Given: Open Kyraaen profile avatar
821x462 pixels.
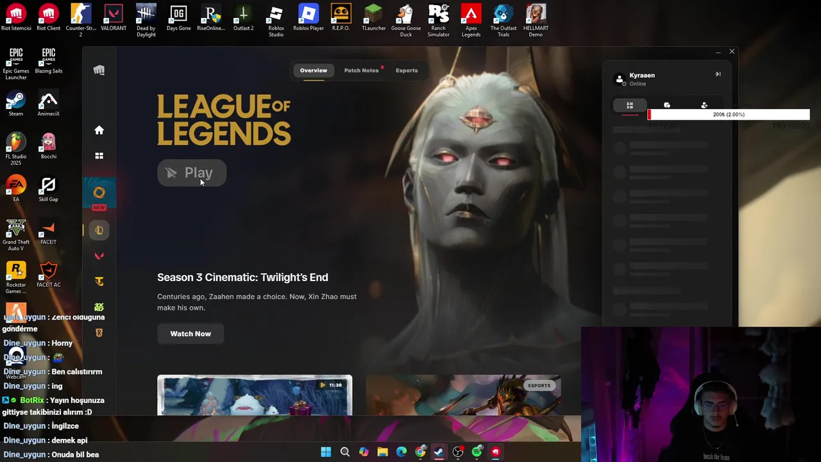Looking at the screenshot, I should coord(620,80).
